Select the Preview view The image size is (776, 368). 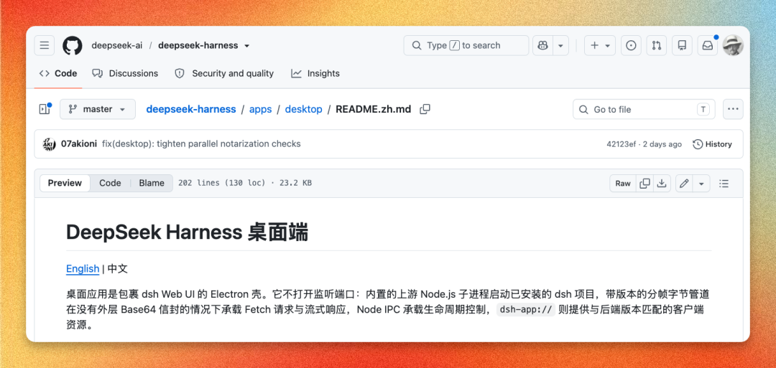65,183
